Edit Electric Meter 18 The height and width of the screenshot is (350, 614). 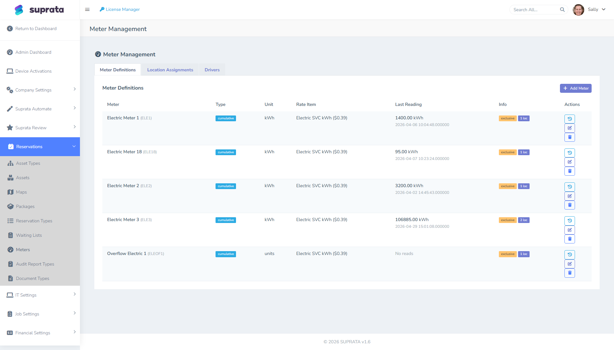click(x=570, y=162)
